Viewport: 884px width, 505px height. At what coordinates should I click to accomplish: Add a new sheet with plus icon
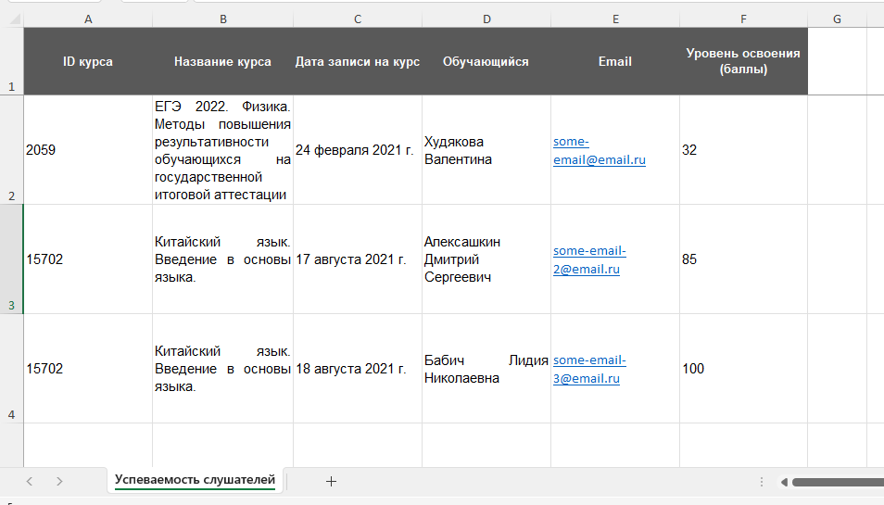click(331, 481)
